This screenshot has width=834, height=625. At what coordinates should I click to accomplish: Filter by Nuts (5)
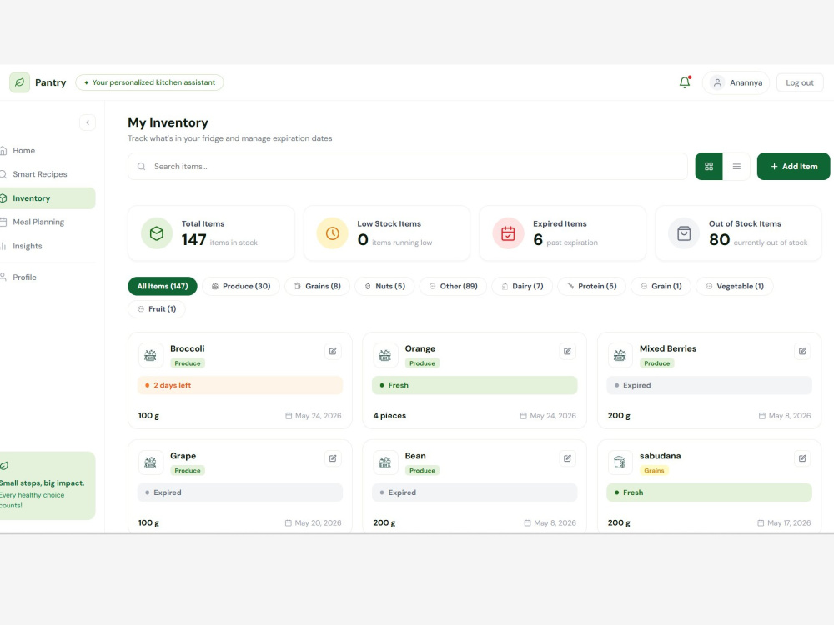pyautogui.click(x=384, y=286)
